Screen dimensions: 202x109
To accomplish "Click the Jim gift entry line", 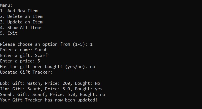I will (x=51, y=89).
